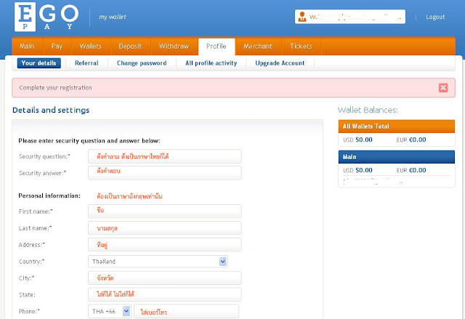Image resolution: width=465 pixels, height=319 pixels.
Task: Click the user avatar icon in welcome box
Action: [x=302, y=17]
